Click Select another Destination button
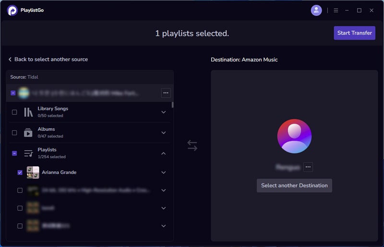The height and width of the screenshot is (247, 384). coord(294,185)
